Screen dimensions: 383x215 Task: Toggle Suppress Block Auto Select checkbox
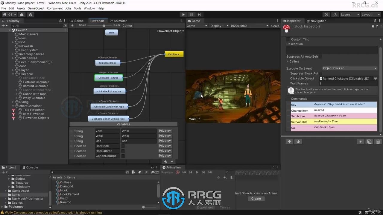pos(320,73)
